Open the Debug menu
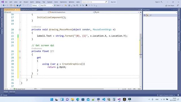181x102 pixels. [38, 2]
